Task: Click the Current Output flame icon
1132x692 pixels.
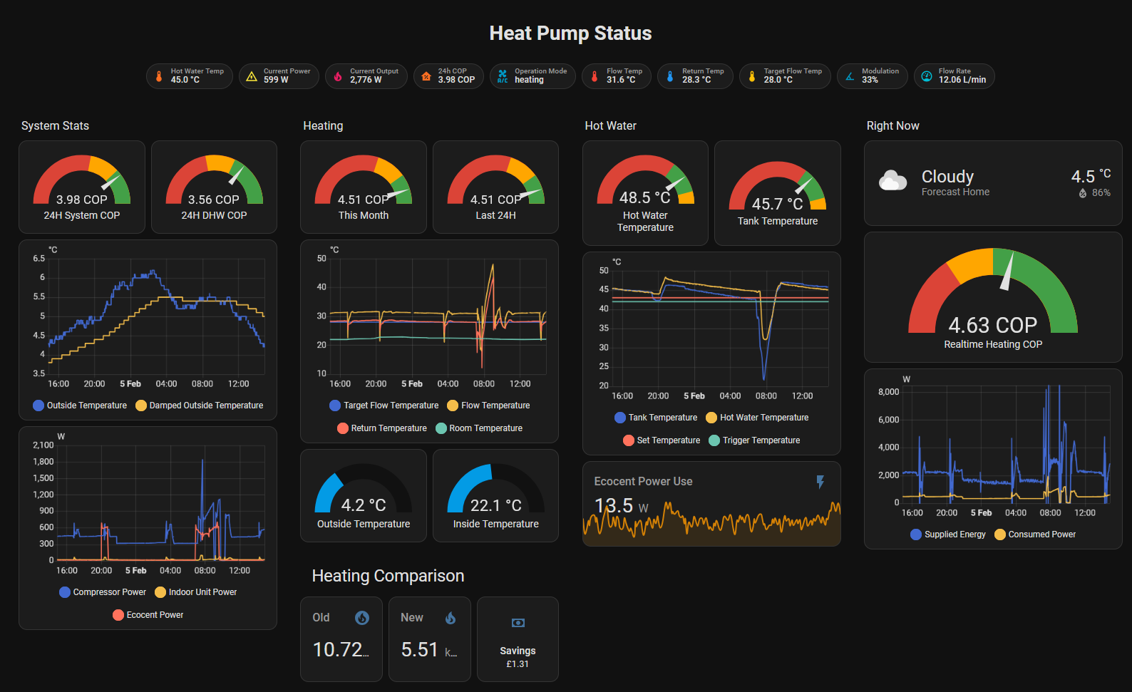Action: 338,76
